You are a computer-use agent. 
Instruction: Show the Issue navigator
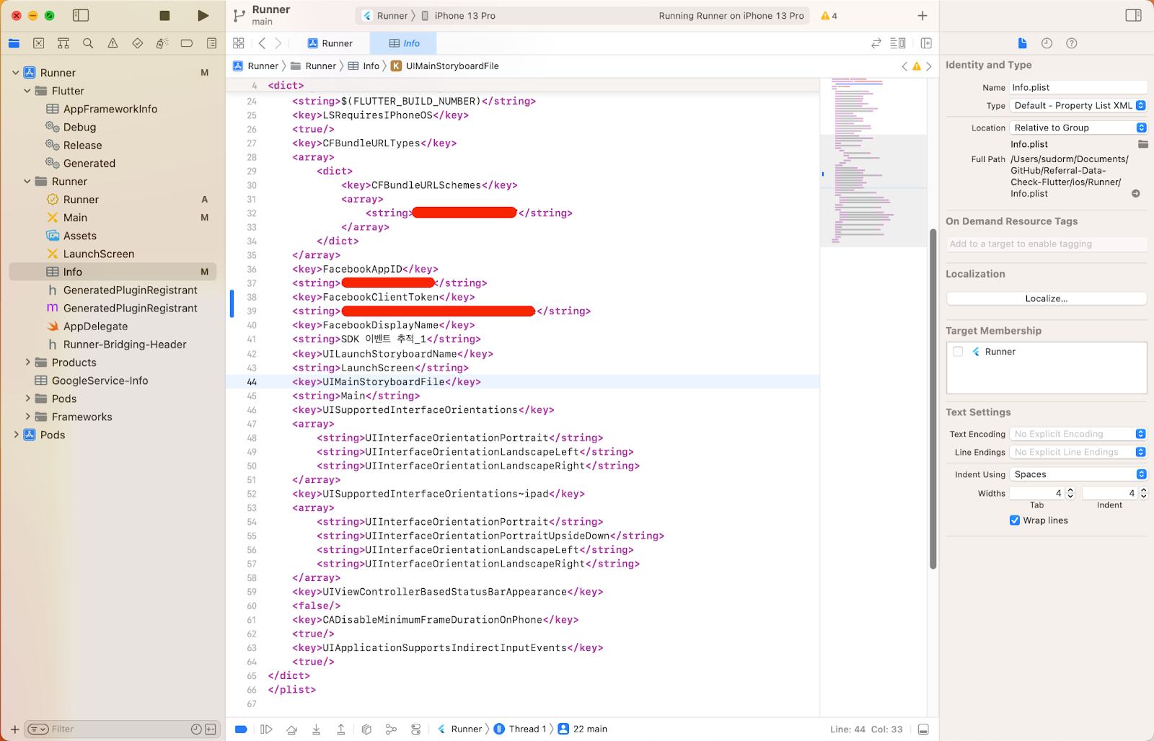pos(113,43)
